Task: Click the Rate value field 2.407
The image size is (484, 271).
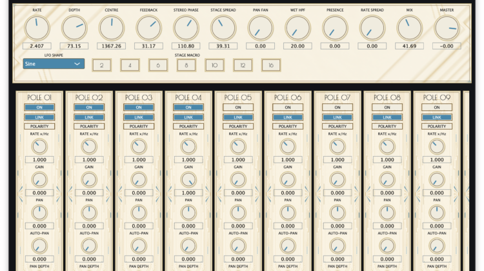Action: [37, 46]
